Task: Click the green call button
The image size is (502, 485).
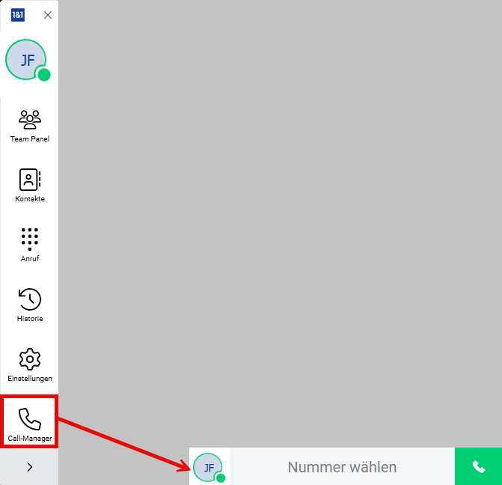Action: 478,466
